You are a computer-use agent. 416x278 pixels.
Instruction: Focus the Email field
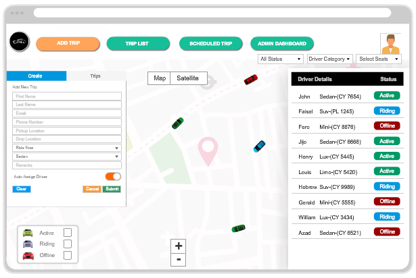pyautogui.click(x=67, y=113)
